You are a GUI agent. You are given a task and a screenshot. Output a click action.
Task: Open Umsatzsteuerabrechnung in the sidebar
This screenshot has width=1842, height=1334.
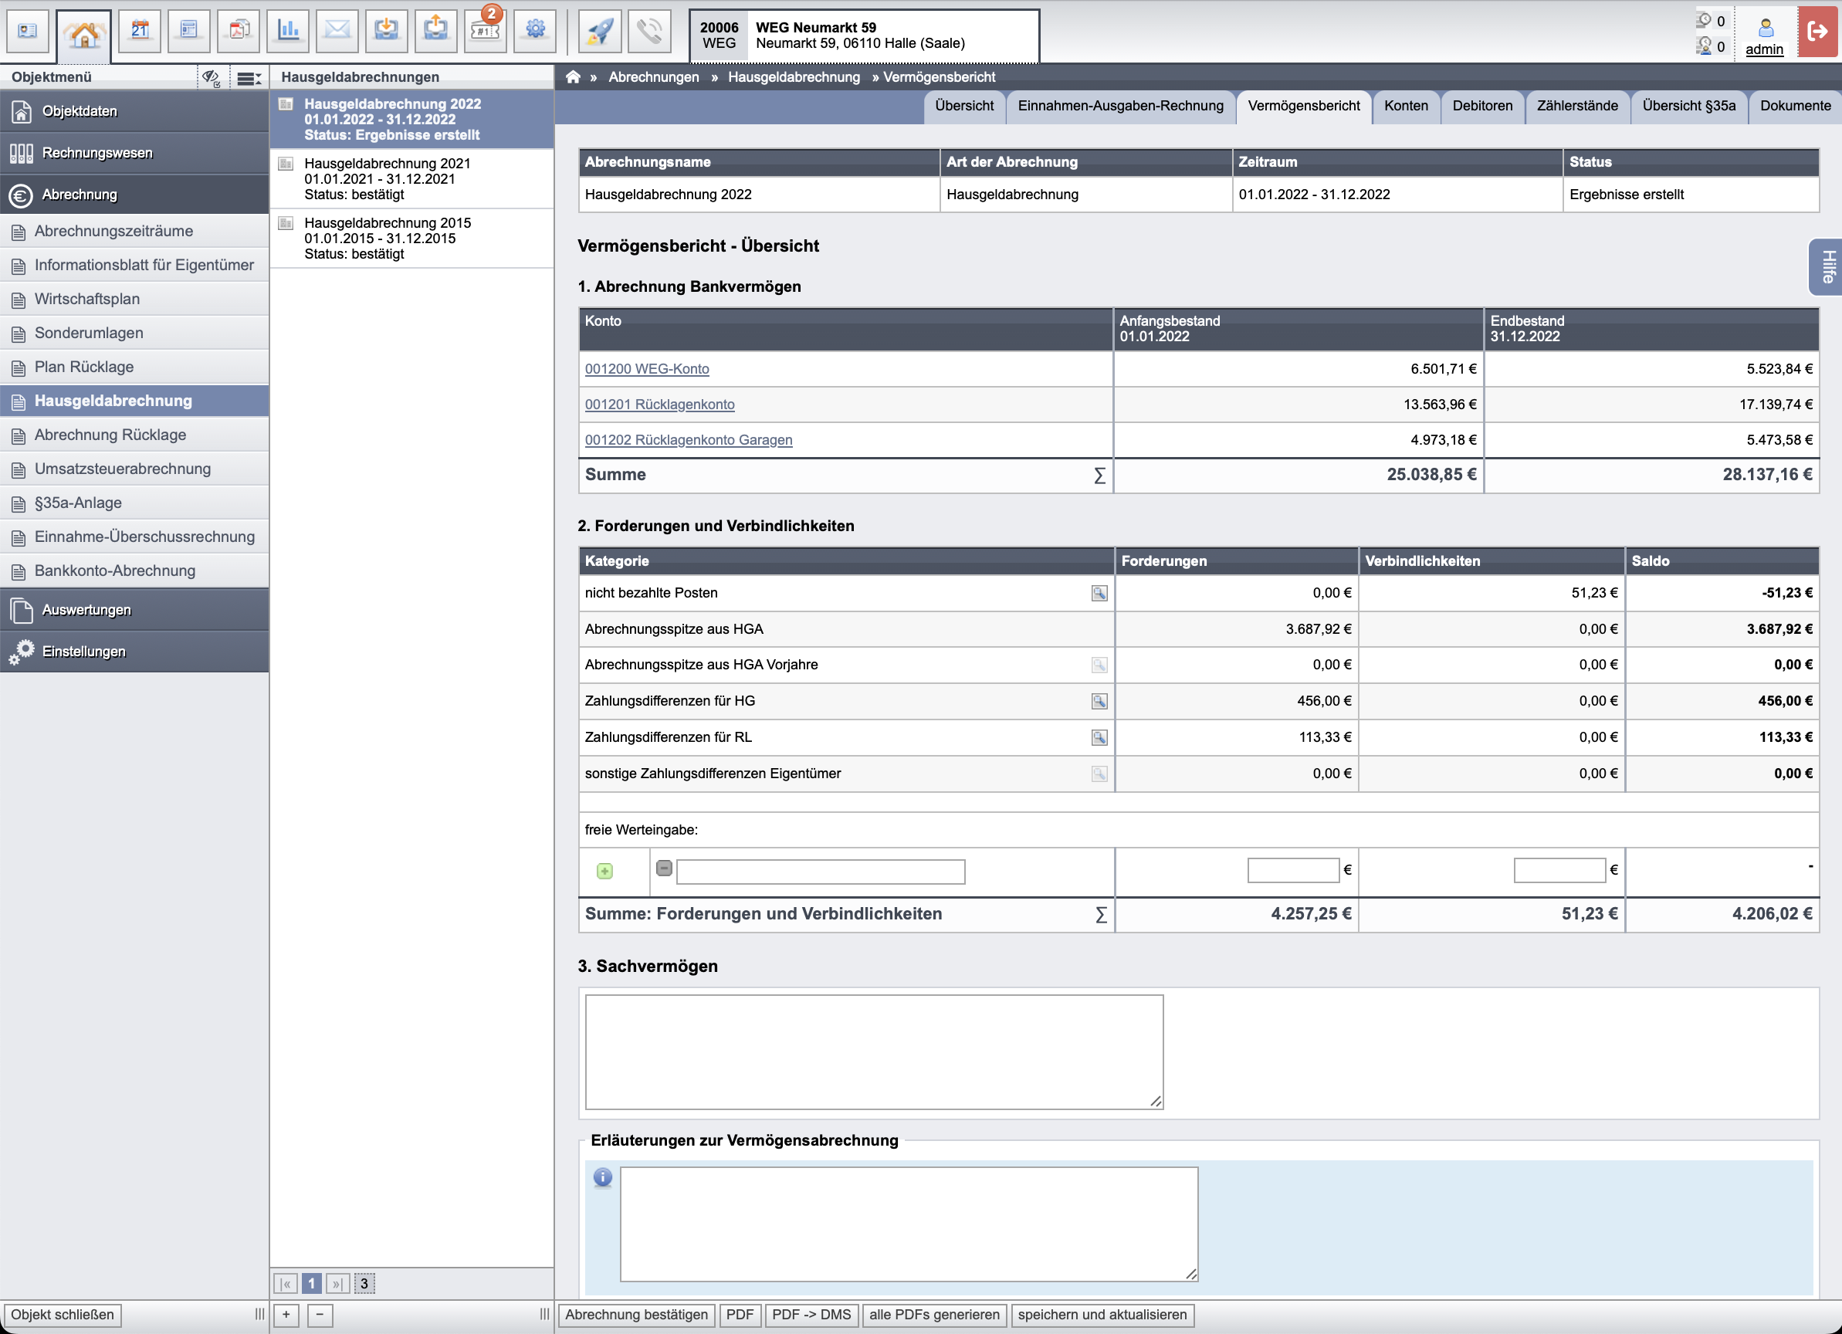tap(134, 469)
